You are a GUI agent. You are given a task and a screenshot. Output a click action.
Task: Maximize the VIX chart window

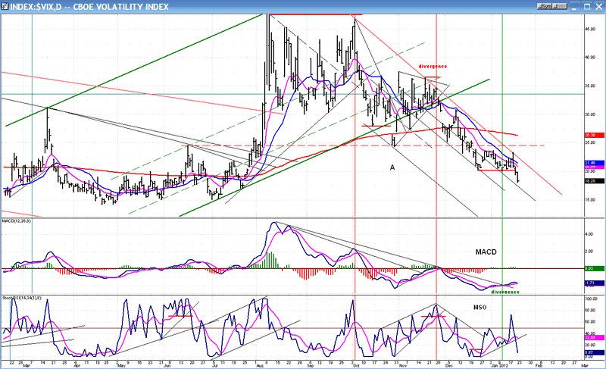click(x=585, y=5)
